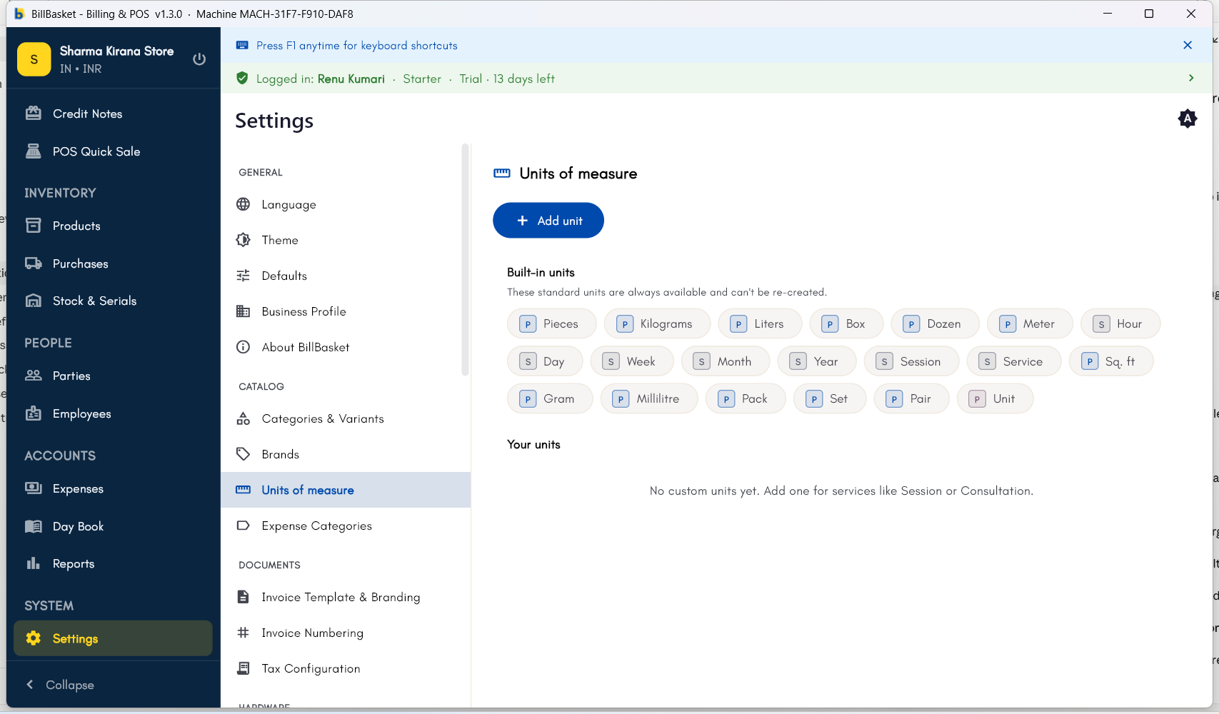Open Invoice Numbering settings
The height and width of the screenshot is (714, 1219).
pyautogui.click(x=346, y=633)
